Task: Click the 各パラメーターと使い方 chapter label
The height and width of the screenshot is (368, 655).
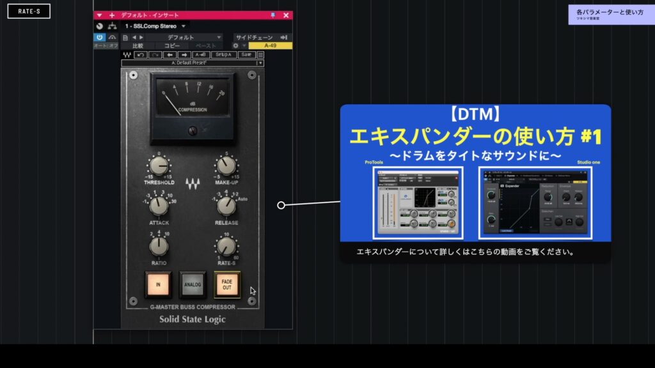Action: (610, 13)
